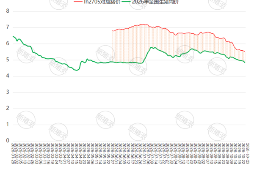Click the x-axis date 2026-09-02
Screen dimensions: 254x169
204,154
